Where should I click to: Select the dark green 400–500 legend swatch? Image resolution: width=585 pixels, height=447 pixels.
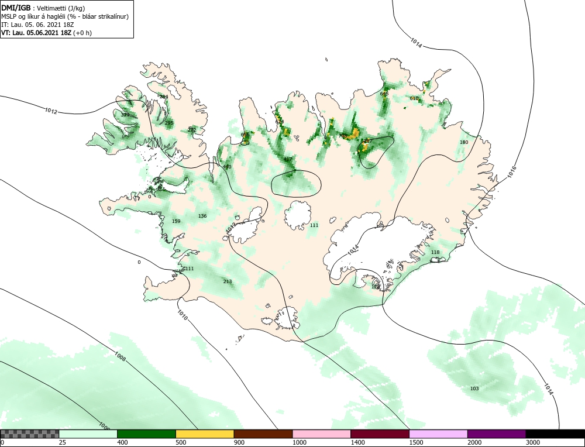(x=146, y=434)
